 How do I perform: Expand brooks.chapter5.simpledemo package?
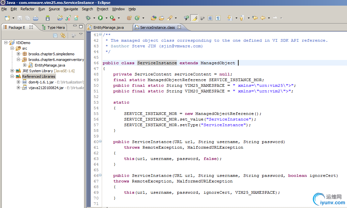pyautogui.click(x=19, y=54)
